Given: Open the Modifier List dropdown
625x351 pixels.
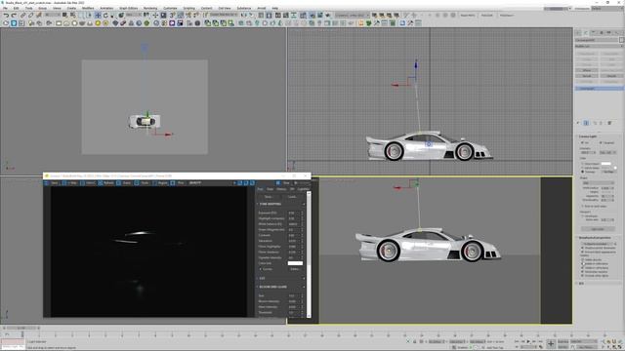Looking at the screenshot, I should pyautogui.click(x=599, y=46).
